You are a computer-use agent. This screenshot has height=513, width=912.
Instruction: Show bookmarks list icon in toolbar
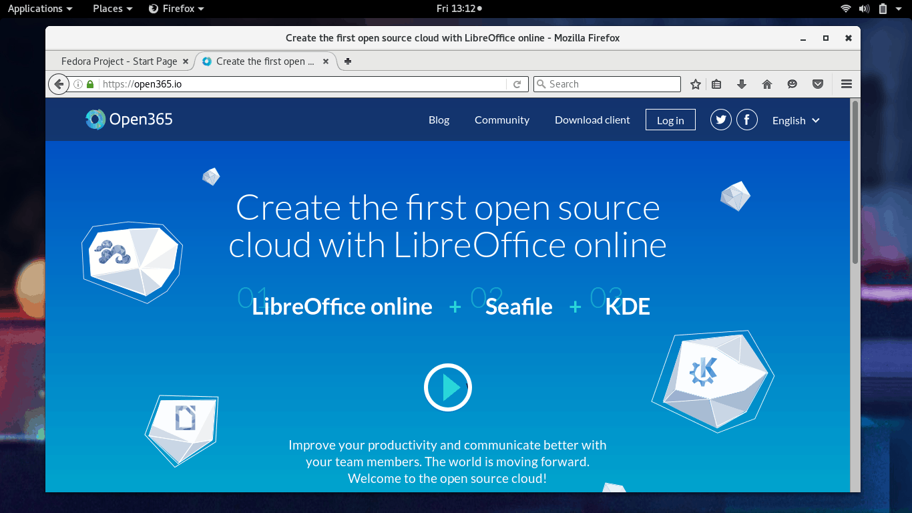717,84
